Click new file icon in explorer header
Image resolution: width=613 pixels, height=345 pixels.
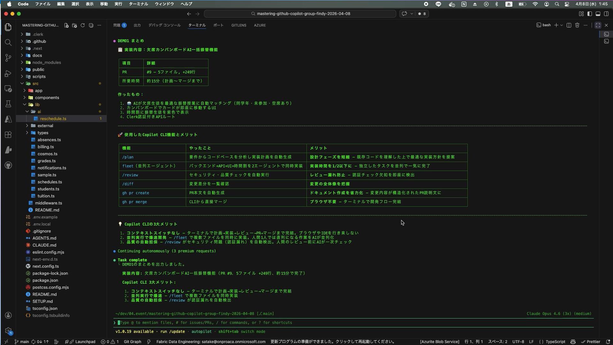coord(66,25)
